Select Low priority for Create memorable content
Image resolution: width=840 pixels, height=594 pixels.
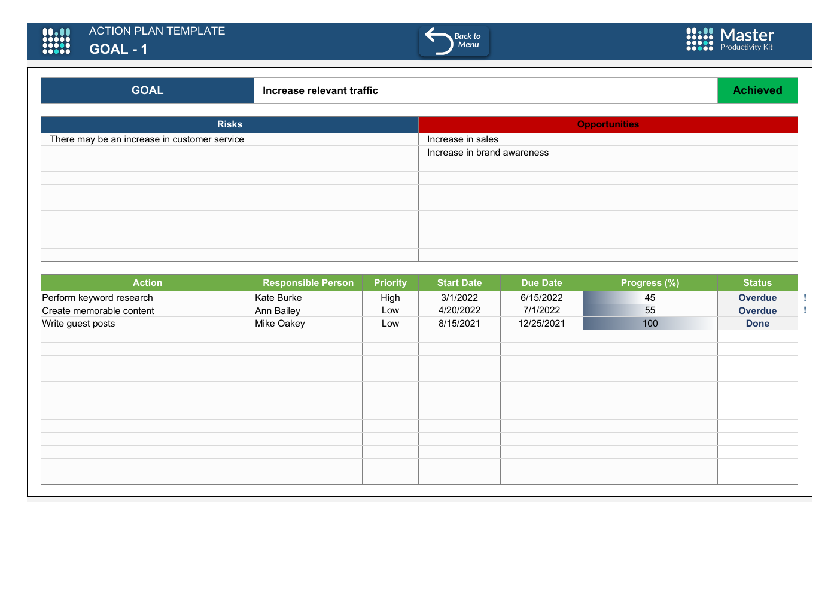pos(390,310)
